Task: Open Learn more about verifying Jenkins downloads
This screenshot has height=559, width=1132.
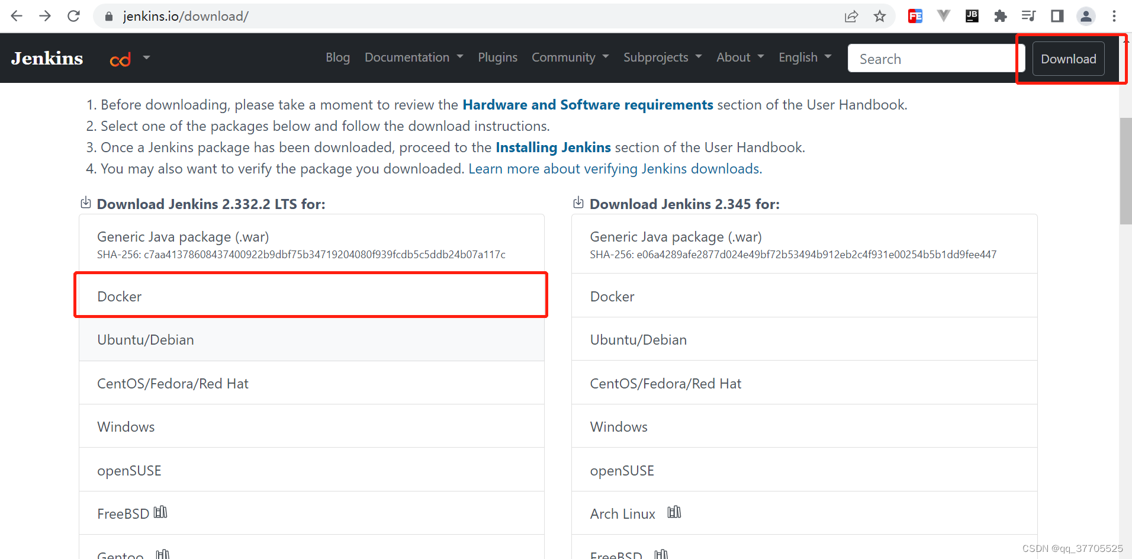Action: (x=615, y=169)
